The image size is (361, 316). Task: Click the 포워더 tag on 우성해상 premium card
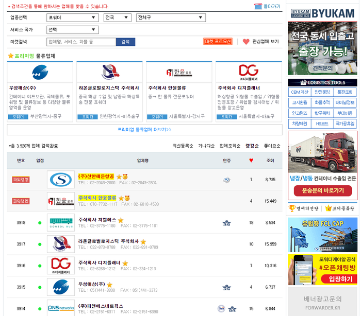point(18,117)
